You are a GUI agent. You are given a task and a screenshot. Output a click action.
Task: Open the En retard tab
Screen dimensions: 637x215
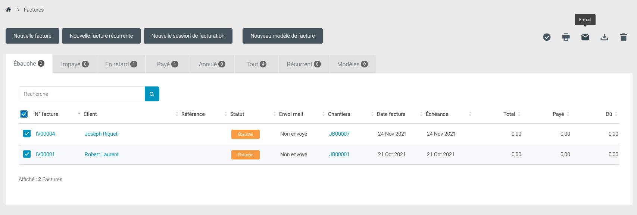[121, 64]
